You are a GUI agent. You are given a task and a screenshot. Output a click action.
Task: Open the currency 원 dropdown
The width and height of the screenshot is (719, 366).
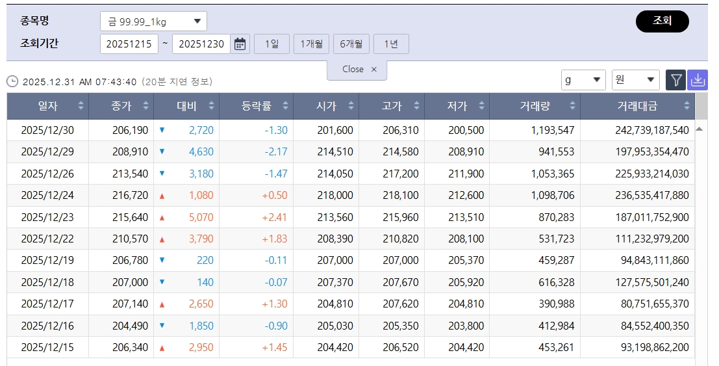coord(636,80)
